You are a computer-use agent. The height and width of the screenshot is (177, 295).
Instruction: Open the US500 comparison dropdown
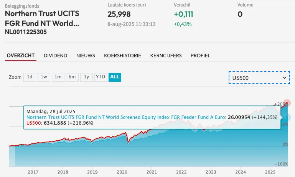pos(259,78)
